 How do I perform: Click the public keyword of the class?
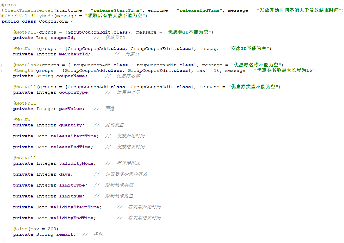[x=10, y=21]
